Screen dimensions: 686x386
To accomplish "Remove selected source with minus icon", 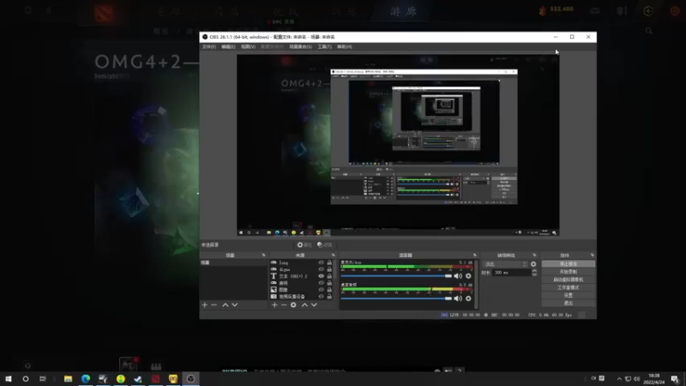I will pyautogui.click(x=284, y=305).
